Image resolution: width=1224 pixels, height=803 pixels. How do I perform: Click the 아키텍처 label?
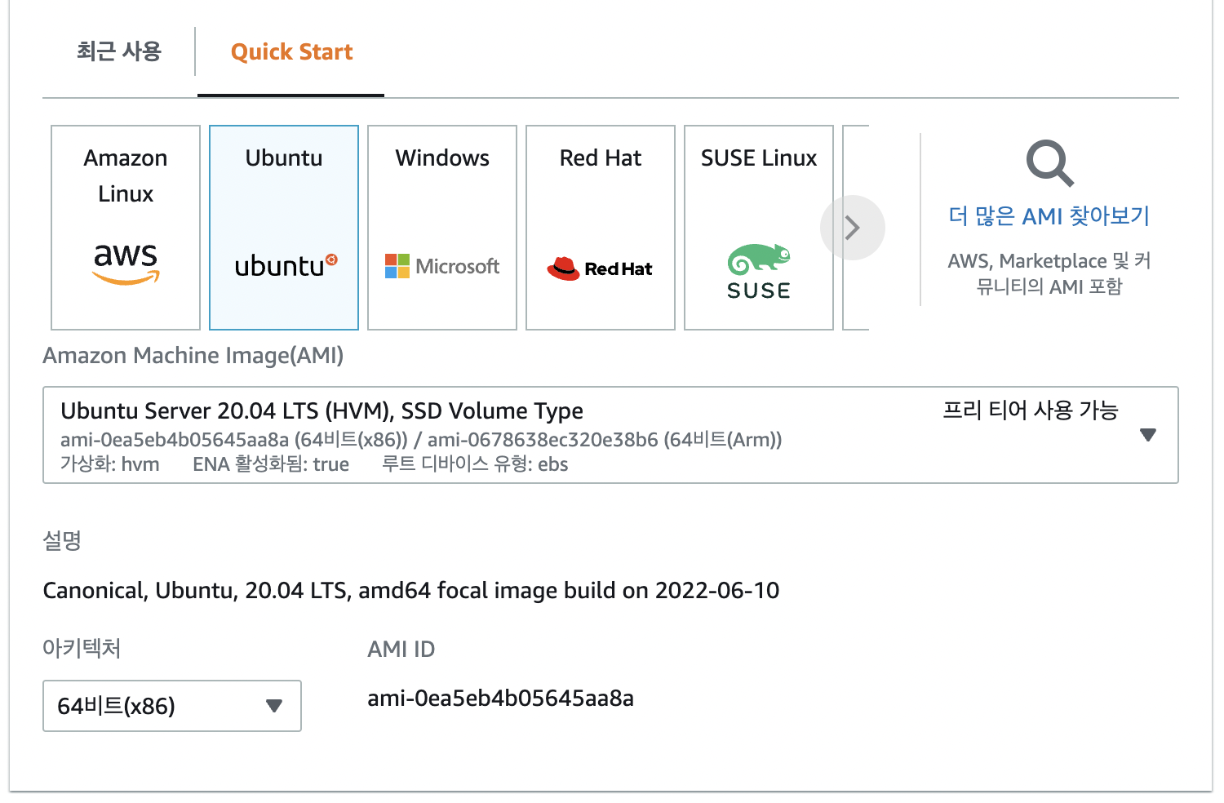(82, 649)
